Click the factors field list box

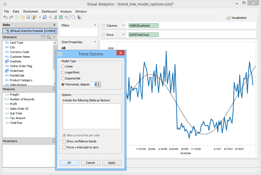pos(91,116)
